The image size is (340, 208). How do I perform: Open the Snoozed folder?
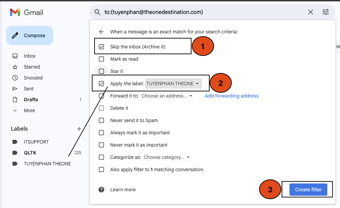coord(33,78)
